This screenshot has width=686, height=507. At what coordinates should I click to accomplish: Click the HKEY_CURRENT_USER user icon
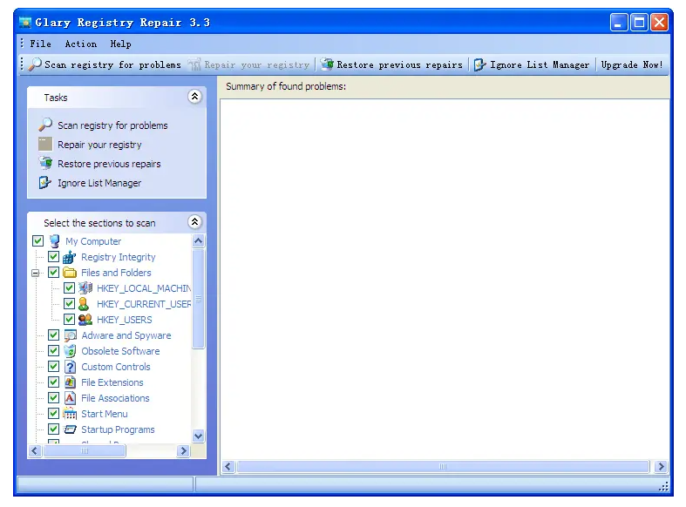(84, 304)
